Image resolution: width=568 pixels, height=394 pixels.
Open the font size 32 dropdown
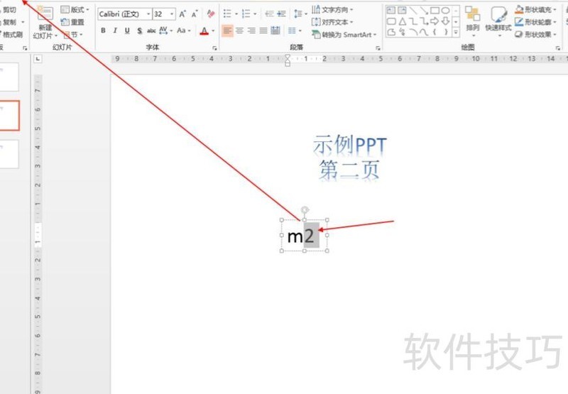pos(172,14)
